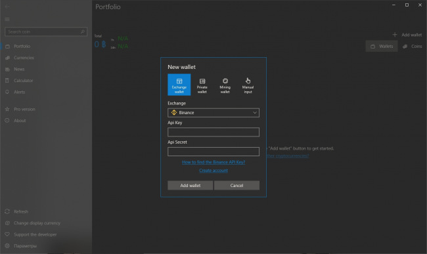Select Pro version in the sidebar
427x254 pixels.
coord(46,109)
